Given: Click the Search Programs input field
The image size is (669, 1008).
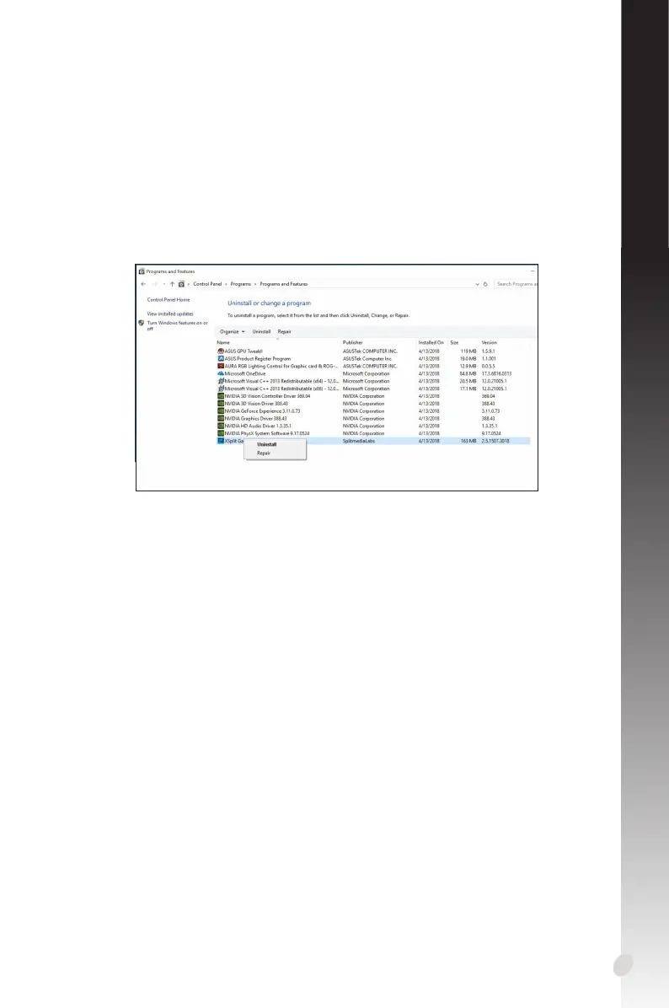Looking at the screenshot, I should [516, 284].
